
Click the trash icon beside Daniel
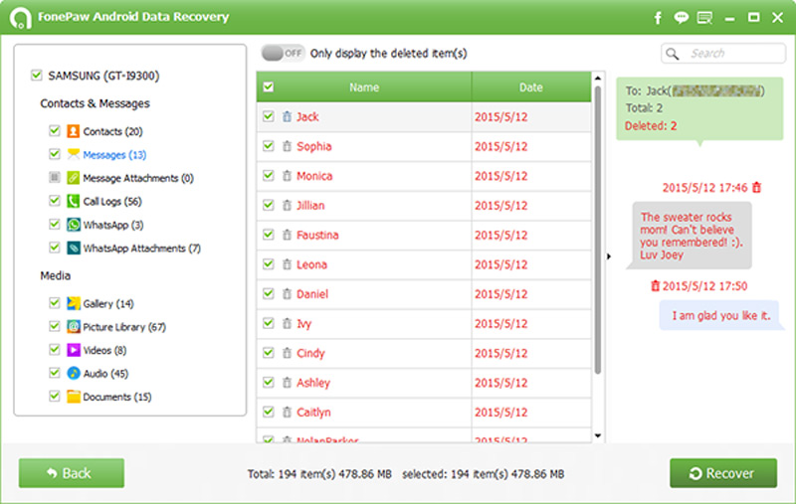pyautogui.click(x=287, y=293)
